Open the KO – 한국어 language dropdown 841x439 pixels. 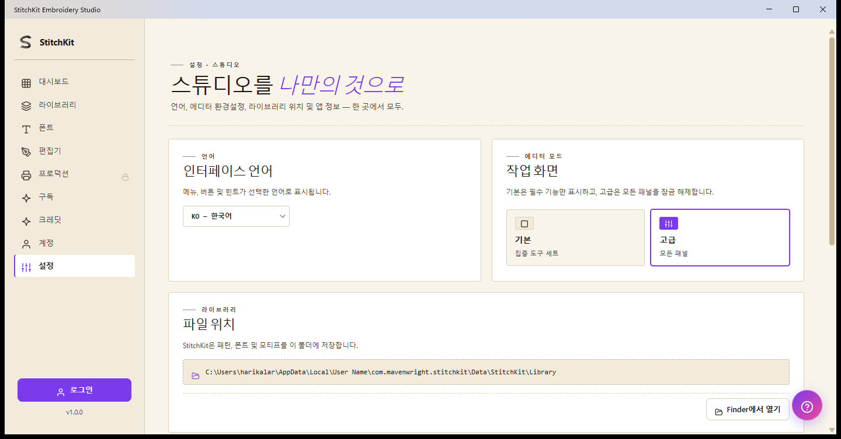pos(236,216)
